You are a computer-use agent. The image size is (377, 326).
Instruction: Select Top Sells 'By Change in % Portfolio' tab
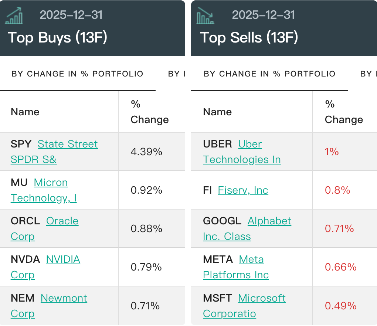(x=269, y=74)
